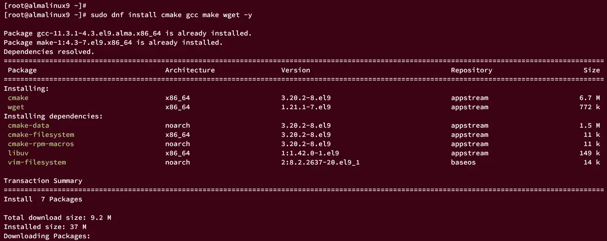Click the 'Install 7 Packages' line
This screenshot has height=241, width=607.
point(43,199)
